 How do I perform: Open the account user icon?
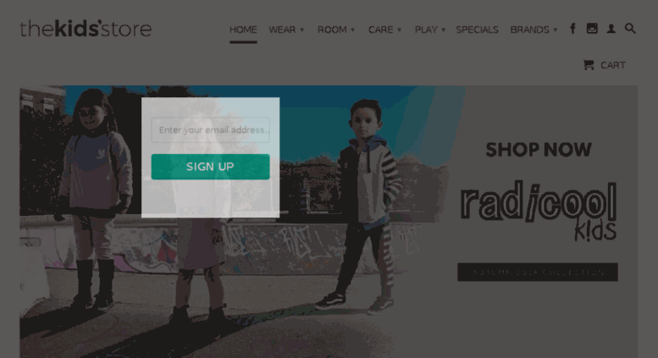(x=611, y=29)
